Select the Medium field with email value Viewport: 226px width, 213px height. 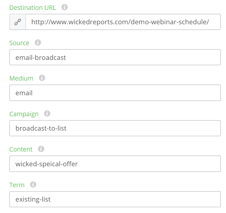(115, 93)
